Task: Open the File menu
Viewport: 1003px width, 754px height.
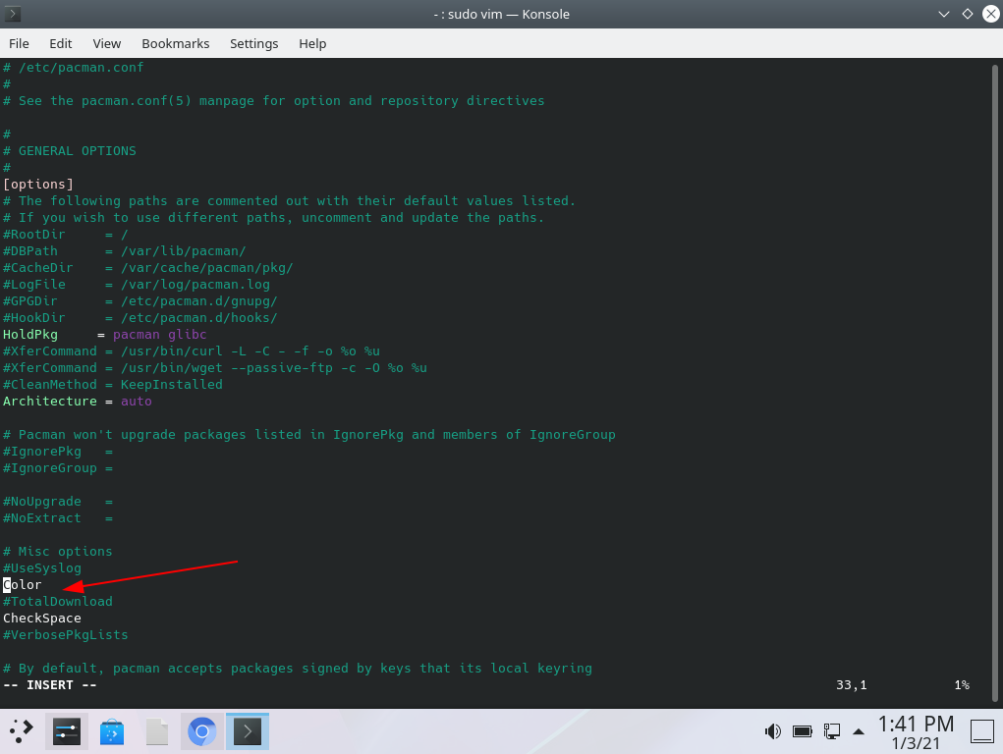Action: click(19, 43)
